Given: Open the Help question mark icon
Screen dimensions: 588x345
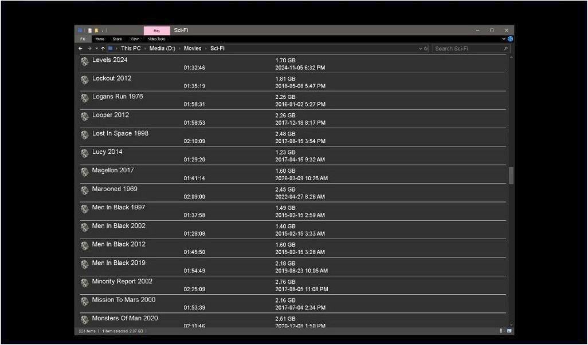Looking at the screenshot, I should tap(510, 39).
